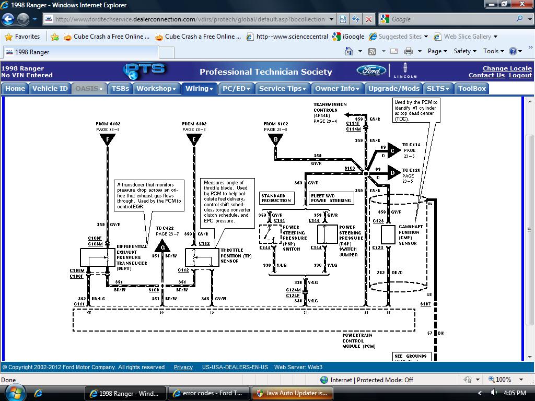Screen dimensions: 535x401
Task: Click the pinned Internet Explorer taskbar icon
Action: coord(38,393)
